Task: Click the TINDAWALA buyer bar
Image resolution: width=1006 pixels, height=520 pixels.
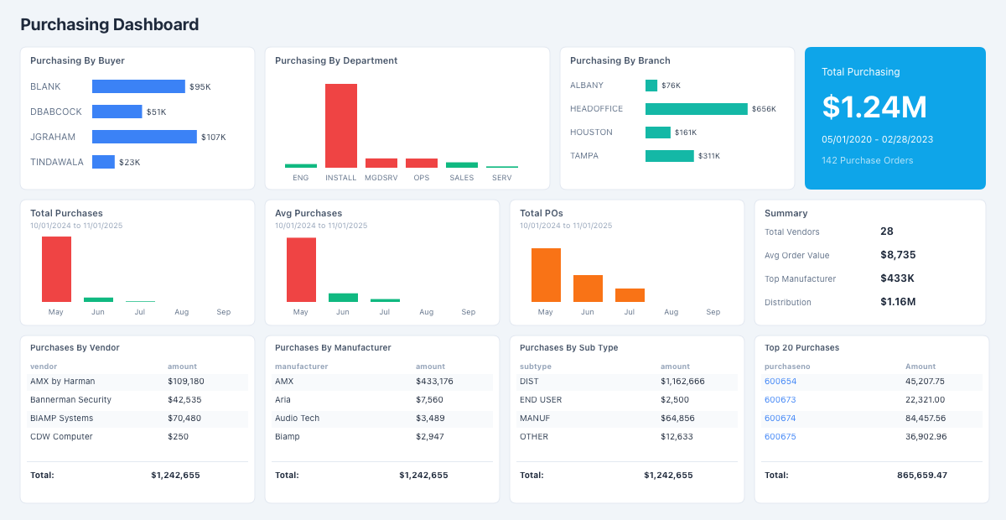Action: (103, 162)
